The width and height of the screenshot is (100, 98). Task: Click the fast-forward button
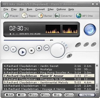pos(46,48)
